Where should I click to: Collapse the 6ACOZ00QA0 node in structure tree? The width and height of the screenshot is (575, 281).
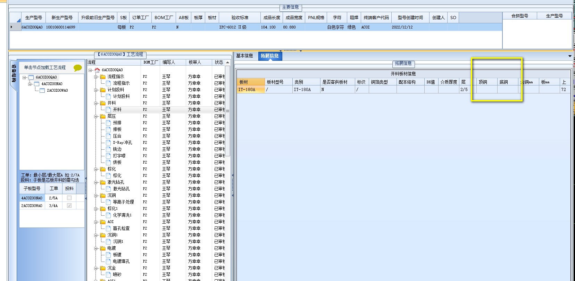25,77
